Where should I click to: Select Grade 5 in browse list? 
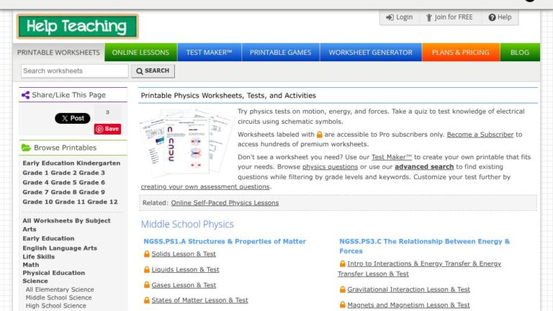(64, 182)
